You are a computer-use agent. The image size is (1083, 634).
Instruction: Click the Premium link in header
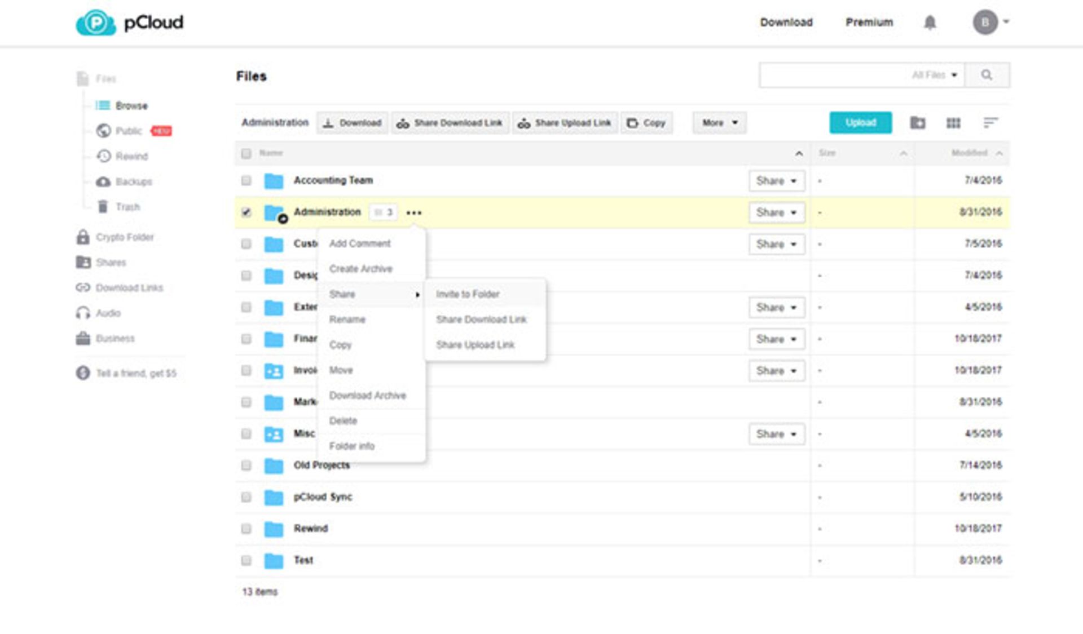[x=869, y=23]
